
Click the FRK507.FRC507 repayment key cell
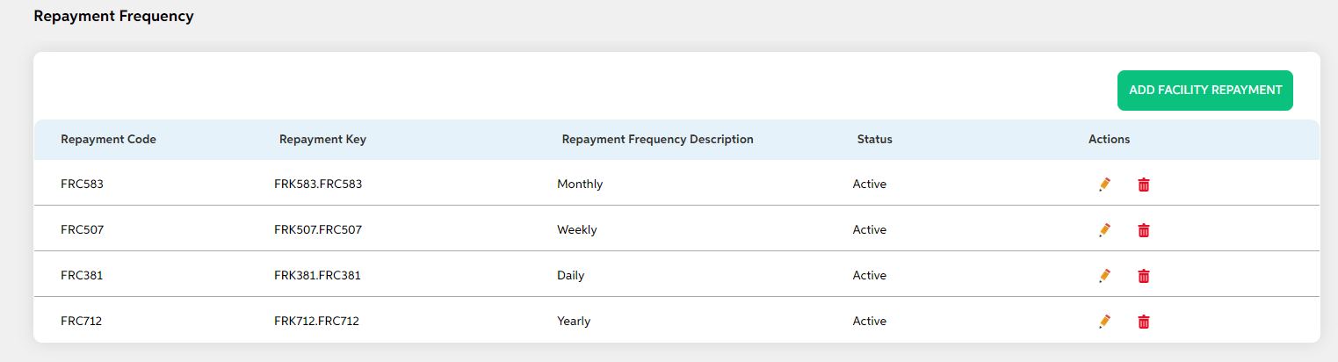pos(318,230)
